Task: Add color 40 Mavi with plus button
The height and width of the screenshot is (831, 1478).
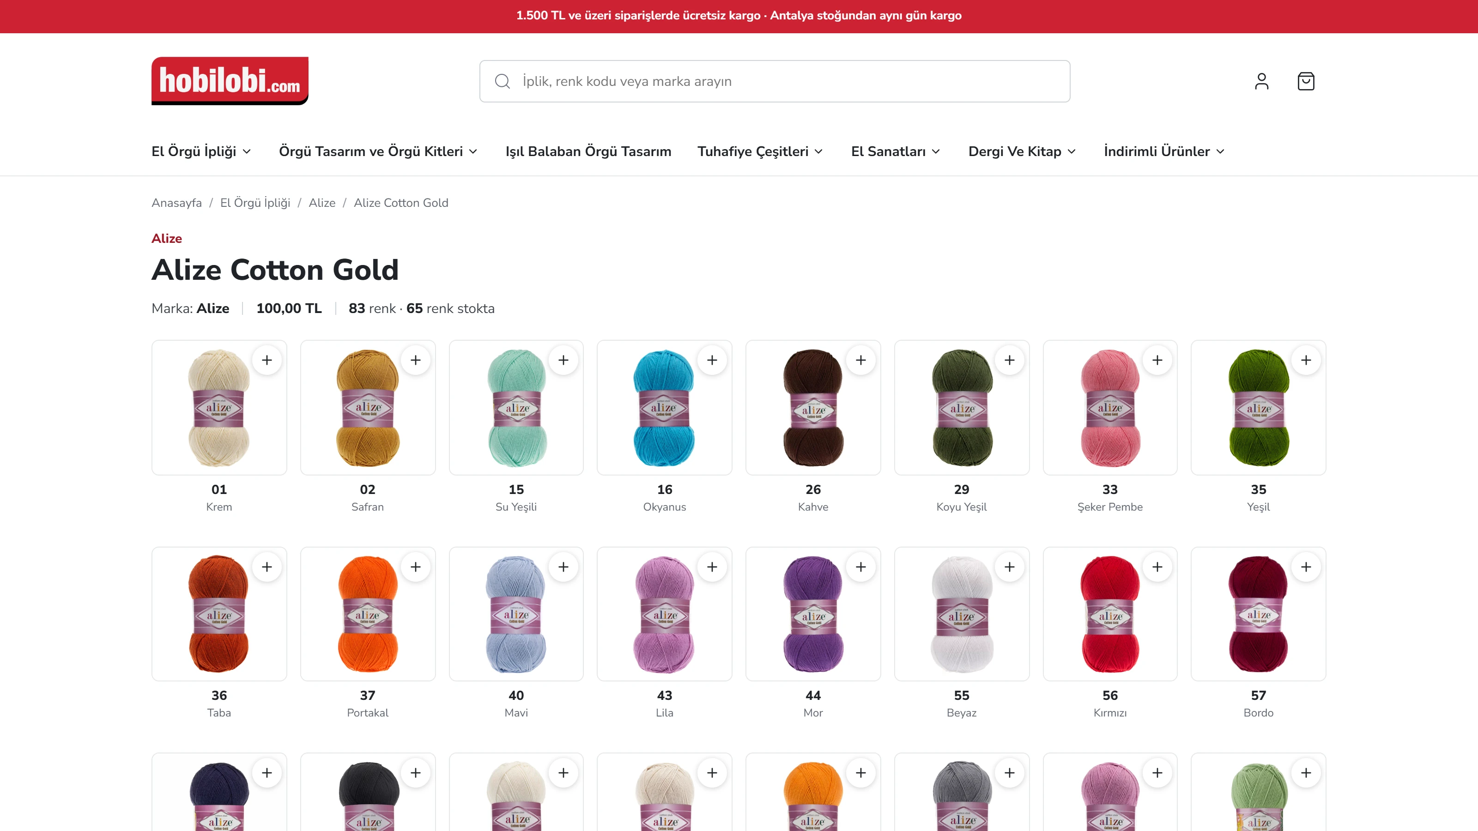Action: 563,566
